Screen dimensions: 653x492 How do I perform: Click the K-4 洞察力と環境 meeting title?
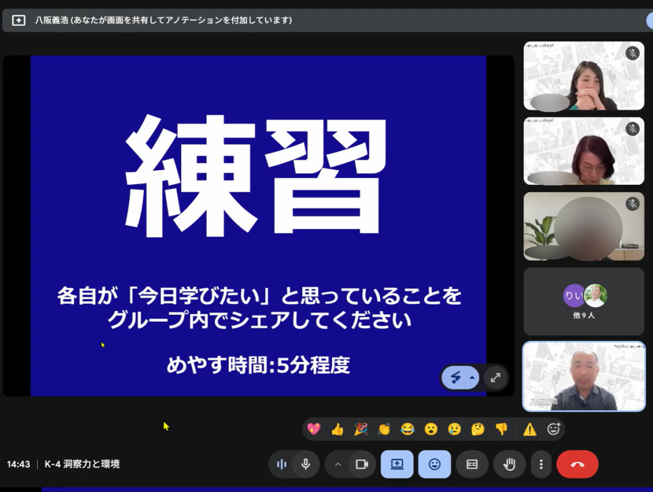[82, 464]
